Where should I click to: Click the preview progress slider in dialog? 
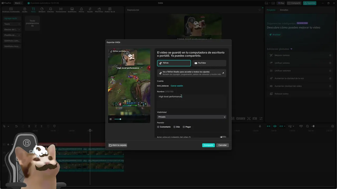click(130, 119)
